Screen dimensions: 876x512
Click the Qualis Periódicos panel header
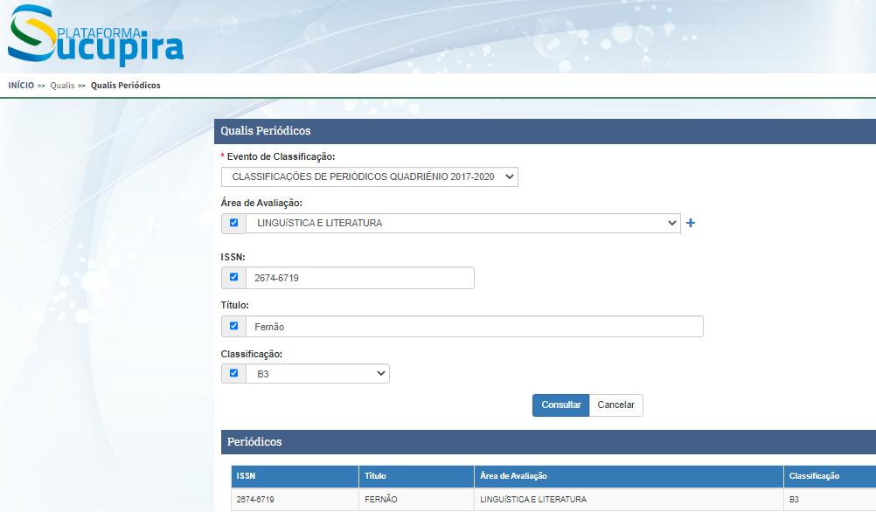(x=545, y=131)
